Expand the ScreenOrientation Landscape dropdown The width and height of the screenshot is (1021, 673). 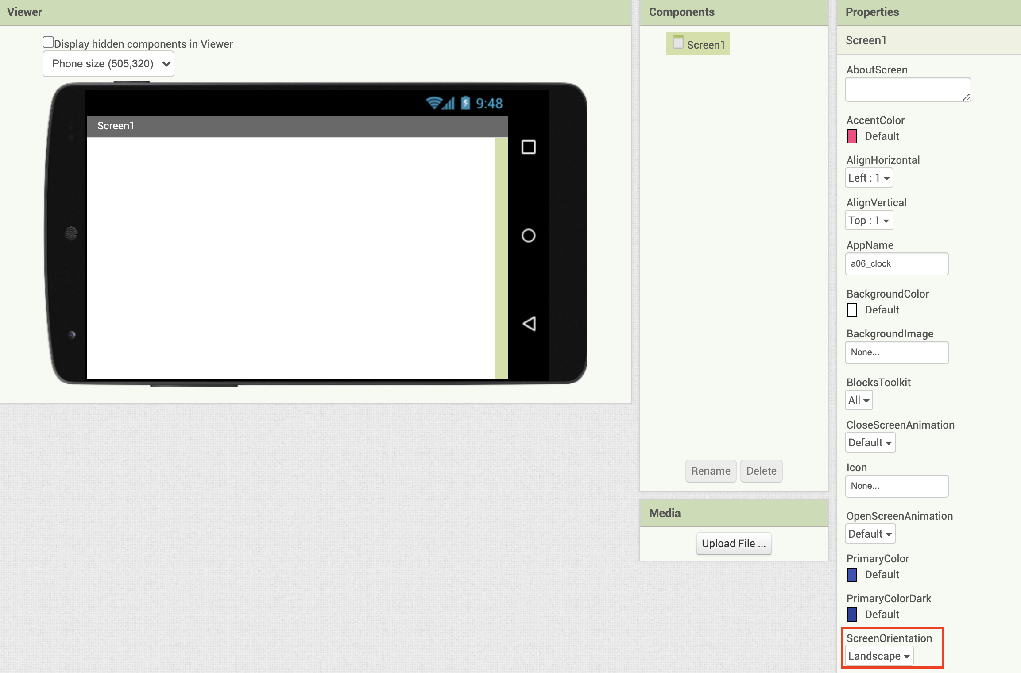[878, 656]
